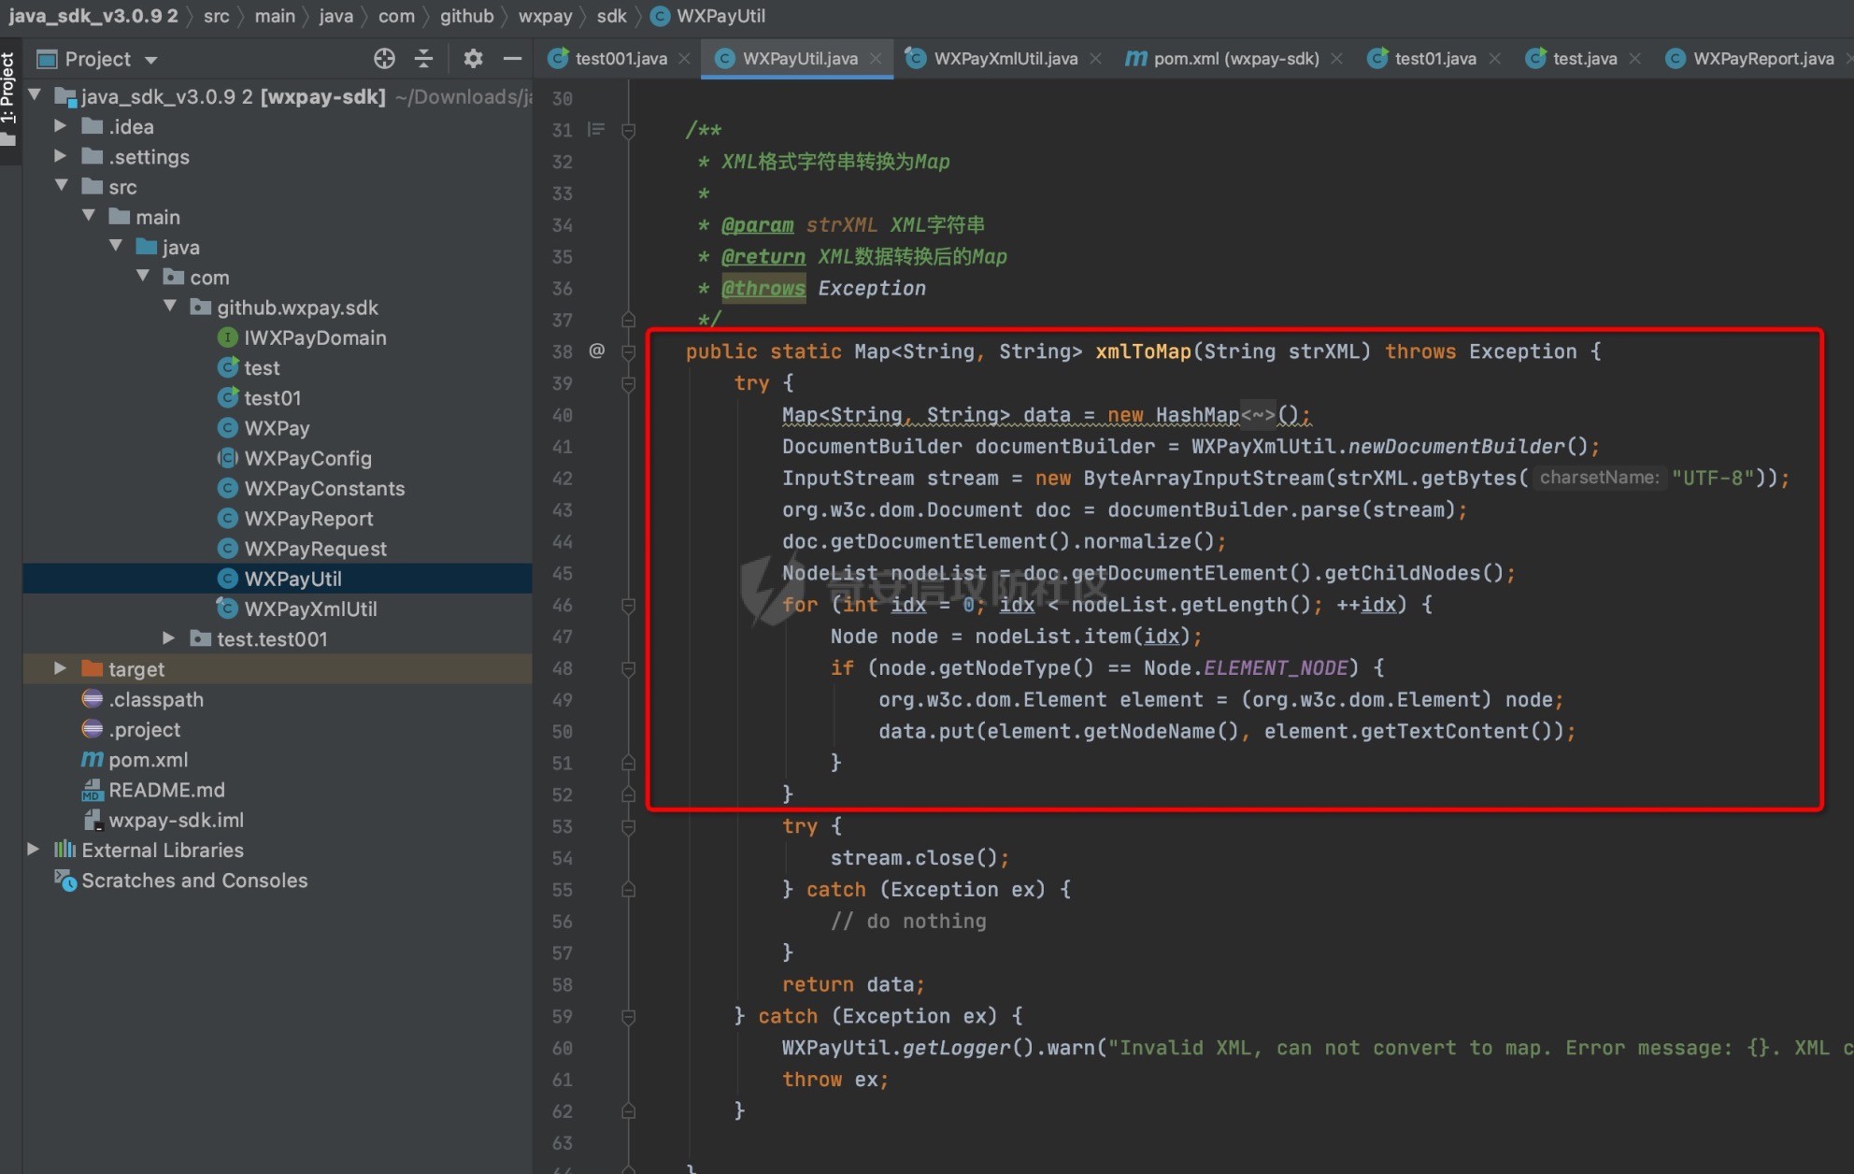This screenshot has width=1854, height=1174.
Task: Toggle fold marker at catch on line 59
Action: (629, 1016)
